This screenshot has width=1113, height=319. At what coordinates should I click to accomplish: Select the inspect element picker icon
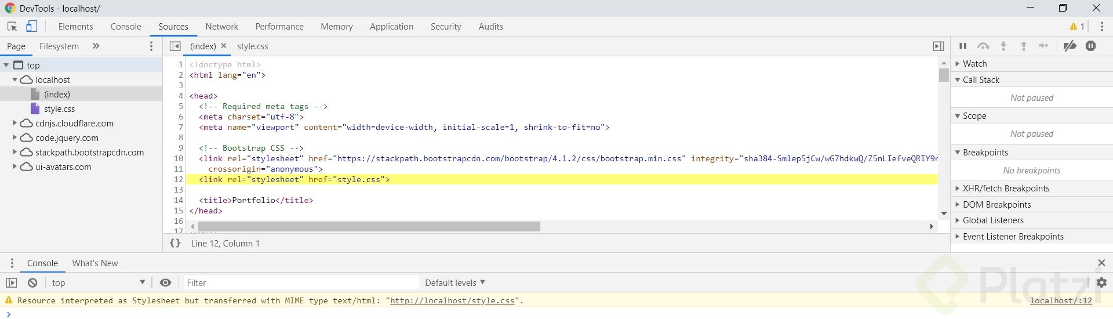pos(12,27)
